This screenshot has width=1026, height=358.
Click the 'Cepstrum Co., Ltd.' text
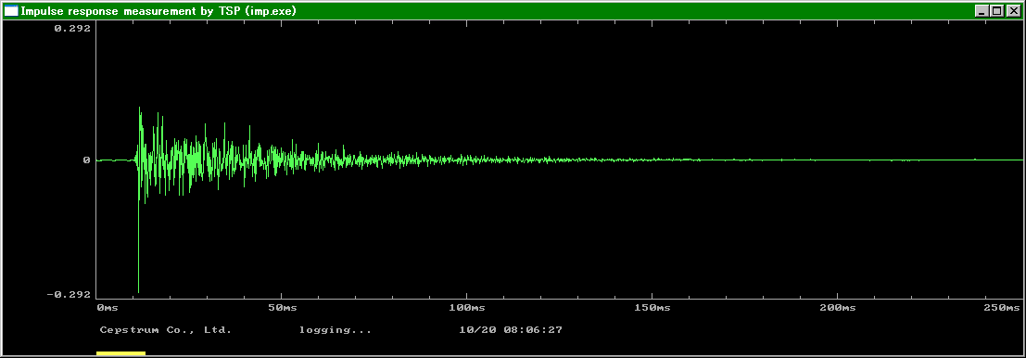pos(166,330)
